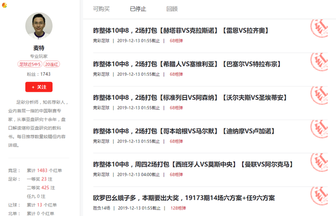
Task: Click the 累计 1483 个红单 stat
Action: [44, 171]
